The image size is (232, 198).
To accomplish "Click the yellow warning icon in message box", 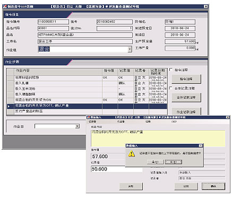I will (x=131, y=153).
